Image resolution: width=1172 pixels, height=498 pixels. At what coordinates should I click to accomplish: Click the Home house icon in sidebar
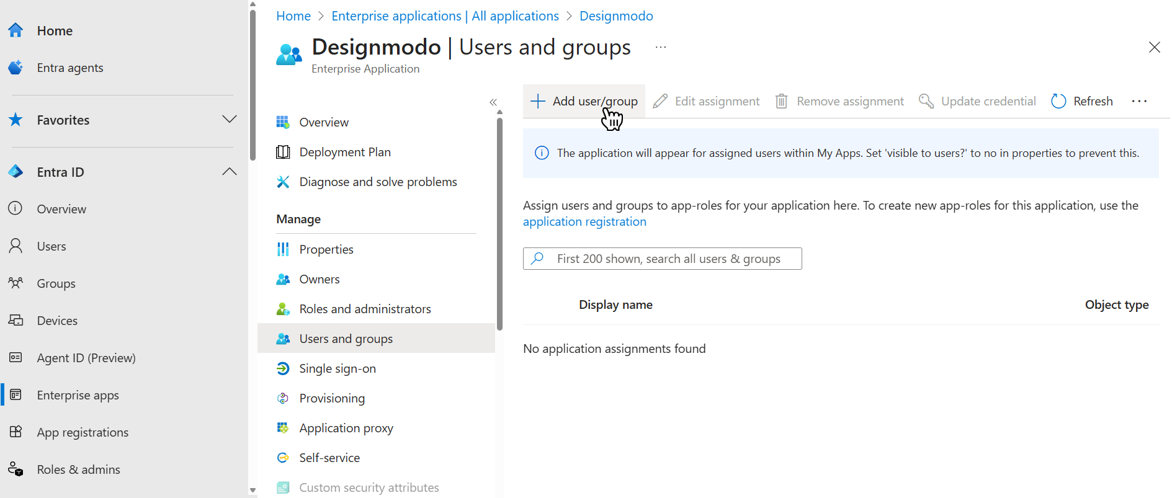[x=16, y=30]
